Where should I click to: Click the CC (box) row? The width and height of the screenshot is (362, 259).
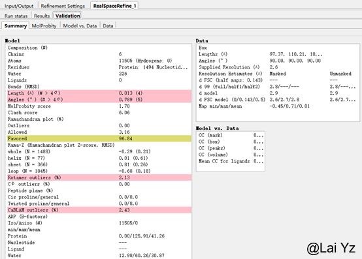[x=231, y=142]
